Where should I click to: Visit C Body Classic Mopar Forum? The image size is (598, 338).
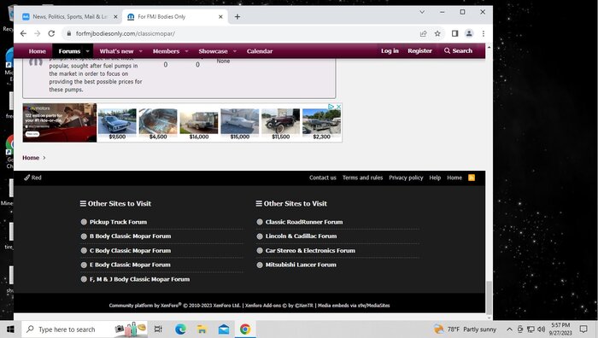(x=130, y=250)
